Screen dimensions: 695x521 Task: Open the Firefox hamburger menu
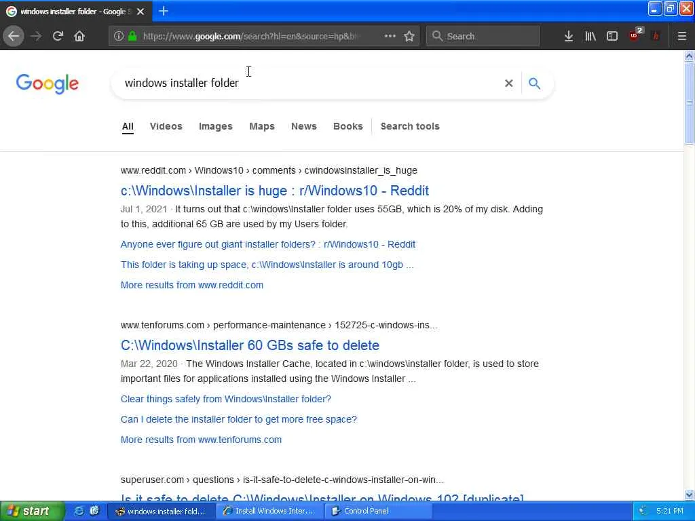coord(681,36)
